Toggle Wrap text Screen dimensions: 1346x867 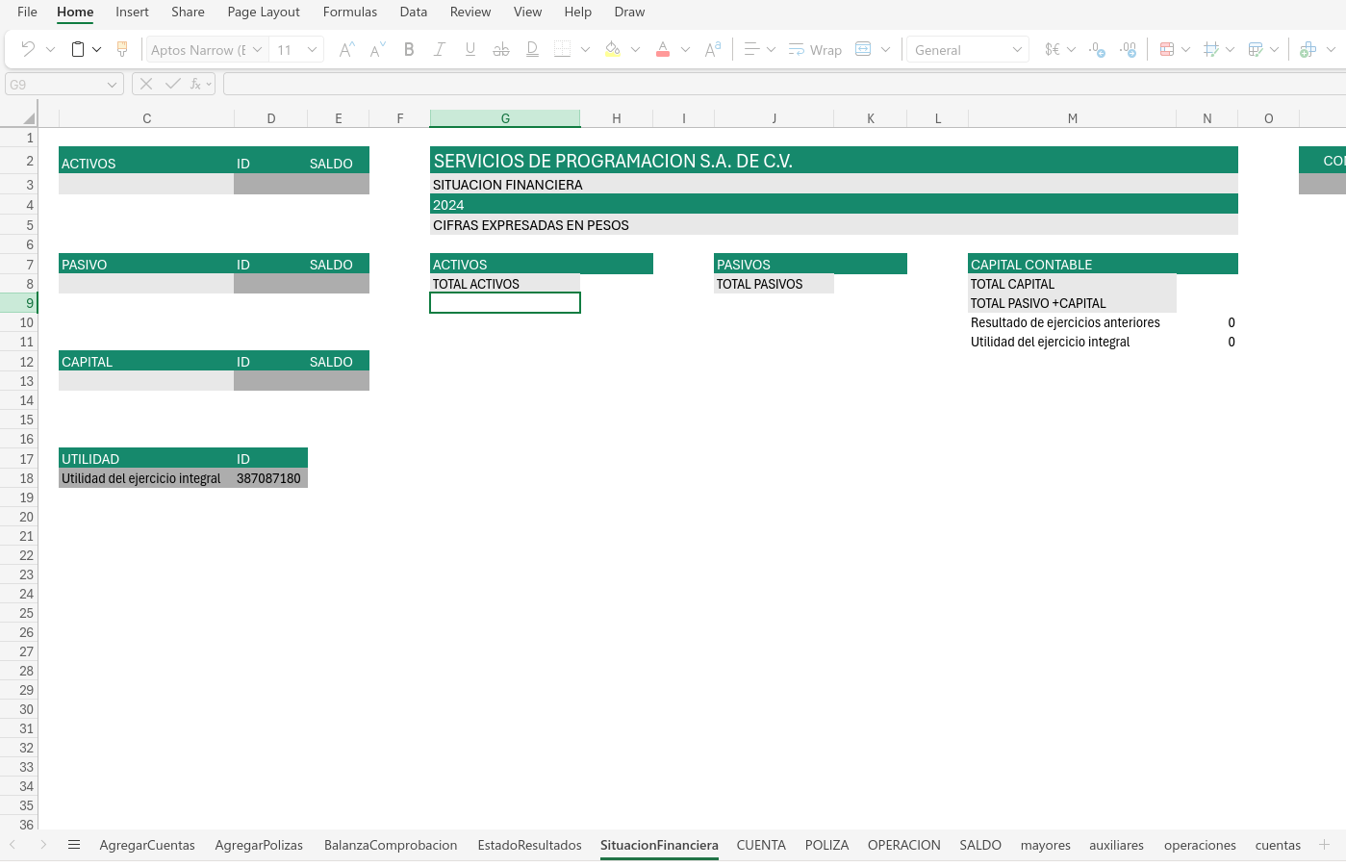tap(815, 49)
